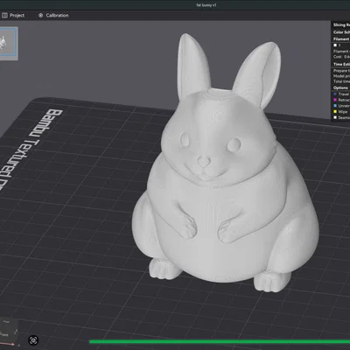
Task: Click the Options heading
Action: (340, 87)
